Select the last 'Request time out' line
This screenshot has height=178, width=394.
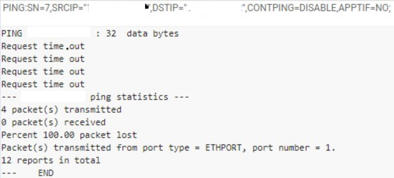point(43,84)
